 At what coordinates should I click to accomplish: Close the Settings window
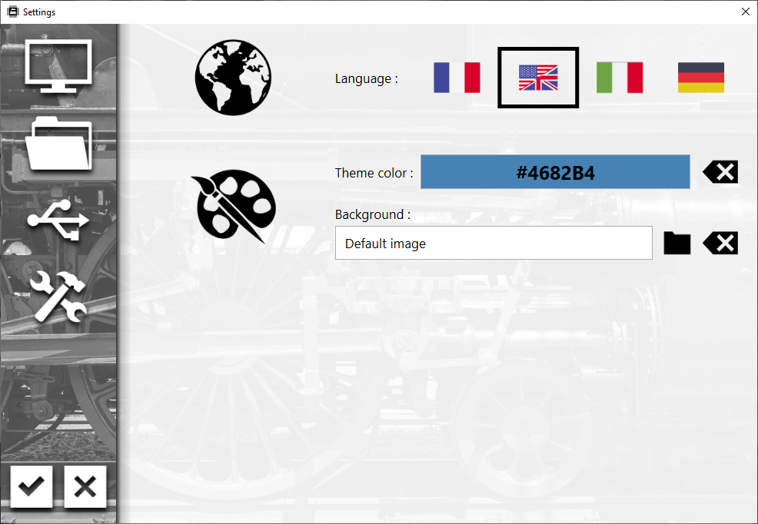point(746,12)
